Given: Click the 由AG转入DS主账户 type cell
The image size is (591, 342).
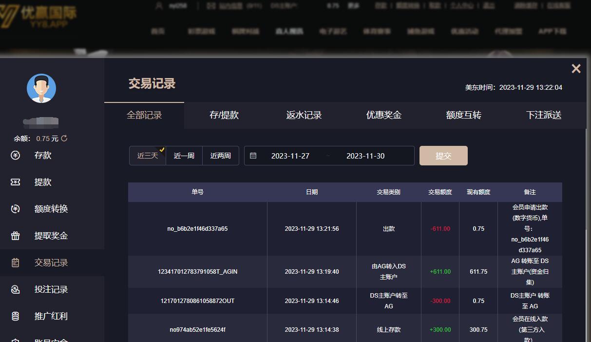Looking at the screenshot, I should tap(389, 272).
